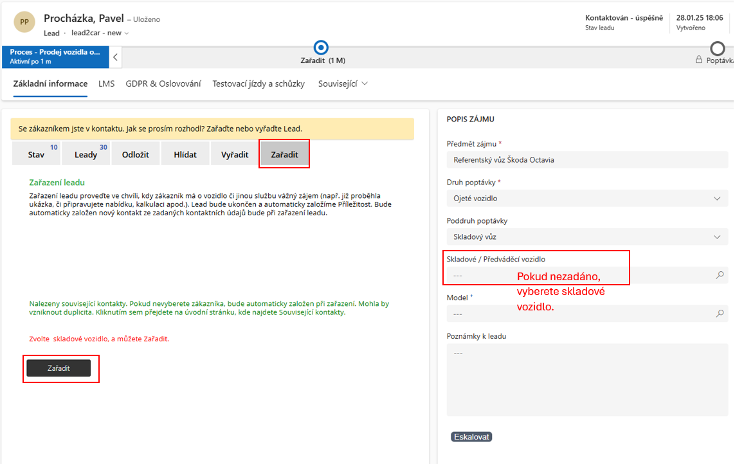Click green related contacts notice link

(x=209, y=308)
